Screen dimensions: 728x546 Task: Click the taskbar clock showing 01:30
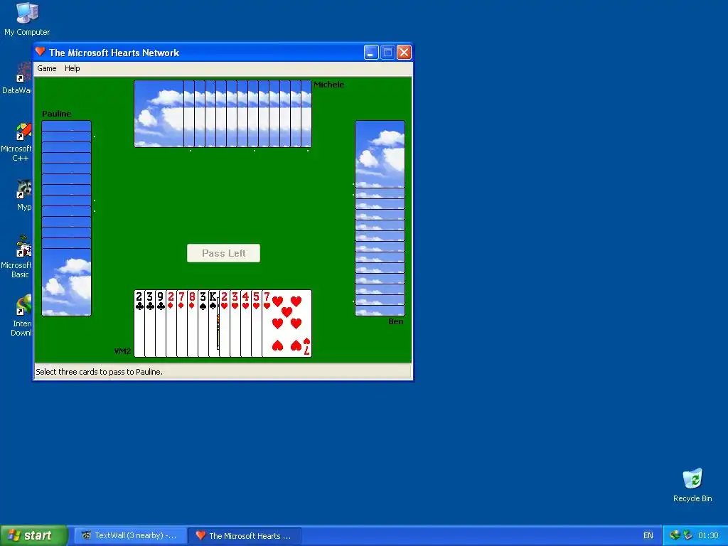[x=708, y=536]
